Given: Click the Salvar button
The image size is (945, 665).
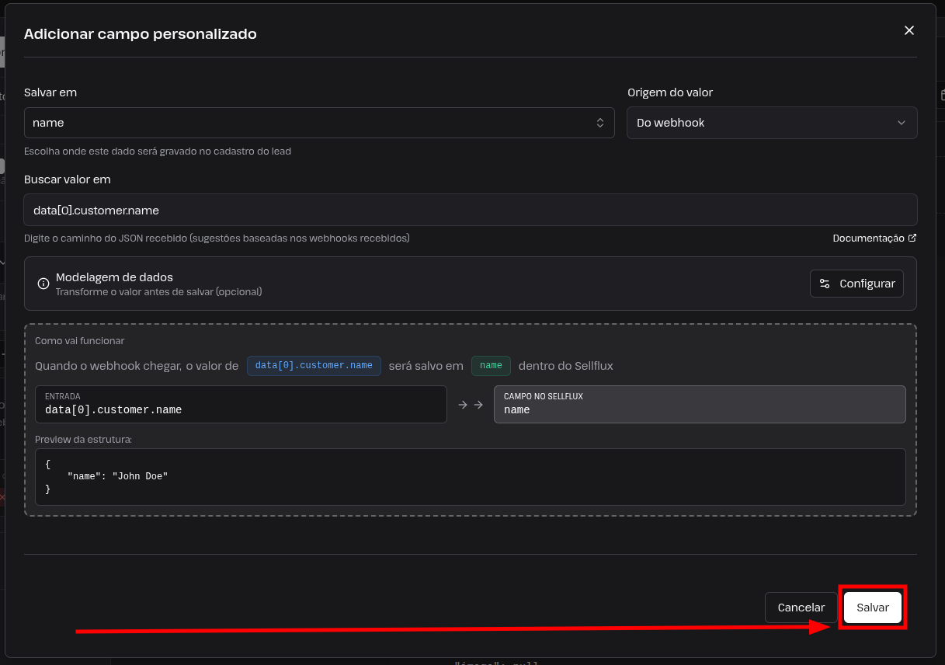Looking at the screenshot, I should [873, 608].
